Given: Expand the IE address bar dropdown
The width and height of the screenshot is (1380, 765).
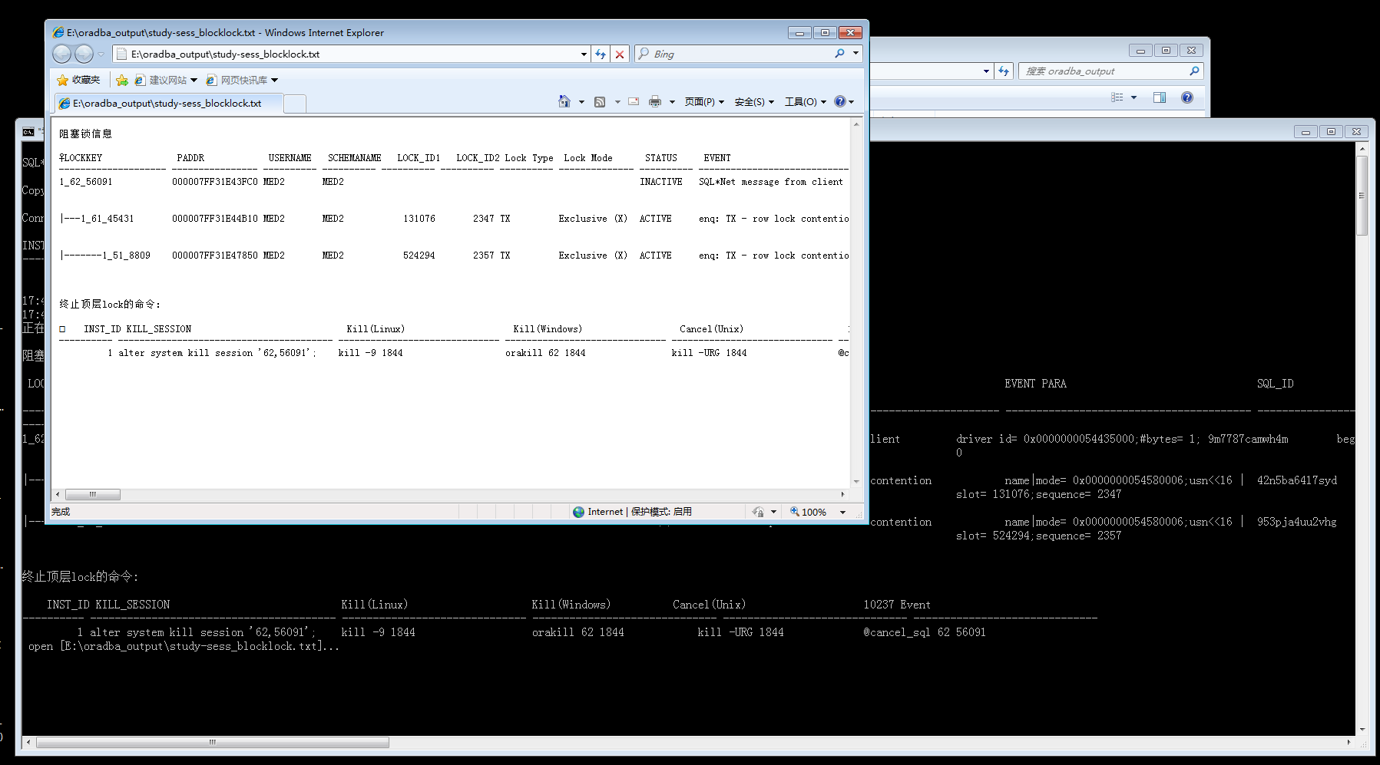Looking at the screenshot, I should tap(584, 54).
